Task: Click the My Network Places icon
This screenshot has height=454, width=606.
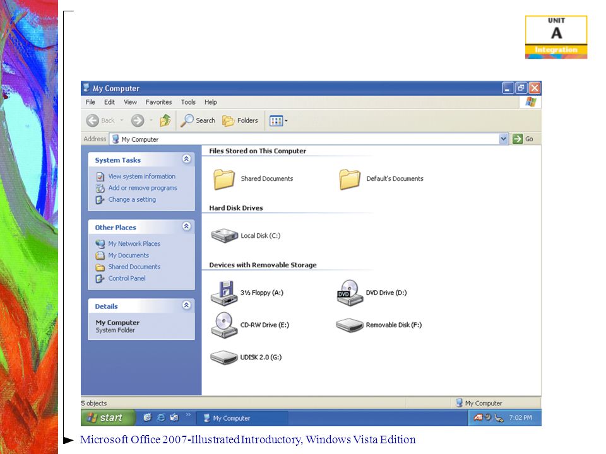Action: 100,244
